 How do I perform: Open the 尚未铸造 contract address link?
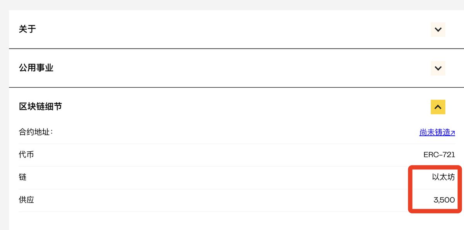[435, 132]
